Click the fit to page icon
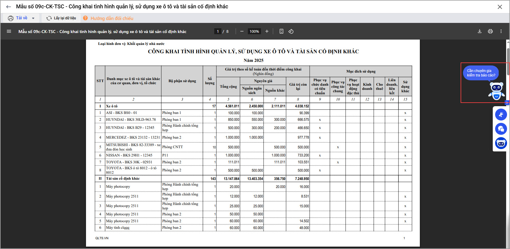Image resolution: width=510 pixels, height=249 pixels. click(281, 31)
